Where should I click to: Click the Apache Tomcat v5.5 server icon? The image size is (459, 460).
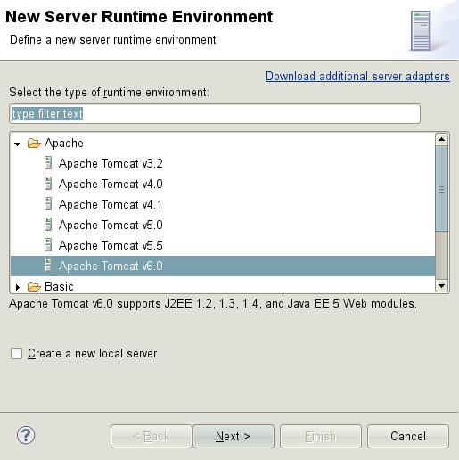pos(48,245)
